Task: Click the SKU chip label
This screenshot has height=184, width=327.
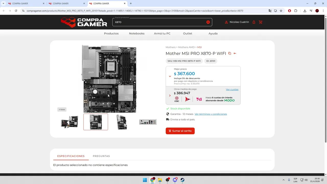Action: coord(184,61)
